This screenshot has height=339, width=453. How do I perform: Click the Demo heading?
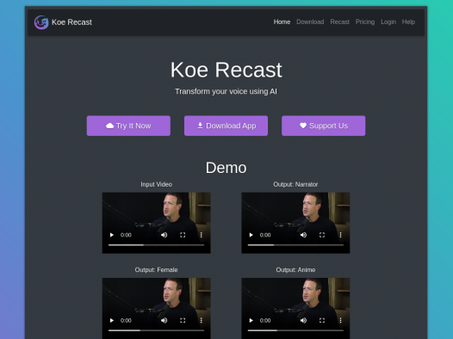[x=226, y=168]
